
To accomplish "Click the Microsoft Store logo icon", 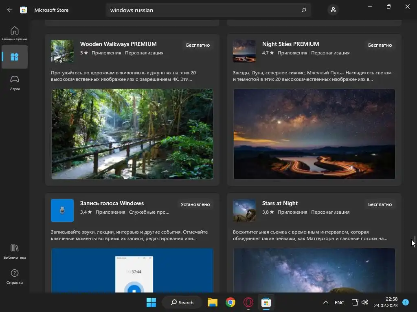I will [23, 10].
